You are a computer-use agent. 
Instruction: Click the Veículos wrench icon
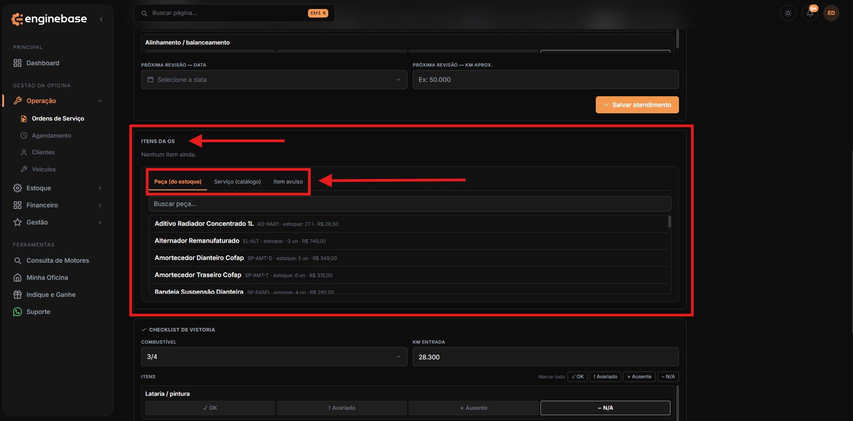click(x=24, y=169)
